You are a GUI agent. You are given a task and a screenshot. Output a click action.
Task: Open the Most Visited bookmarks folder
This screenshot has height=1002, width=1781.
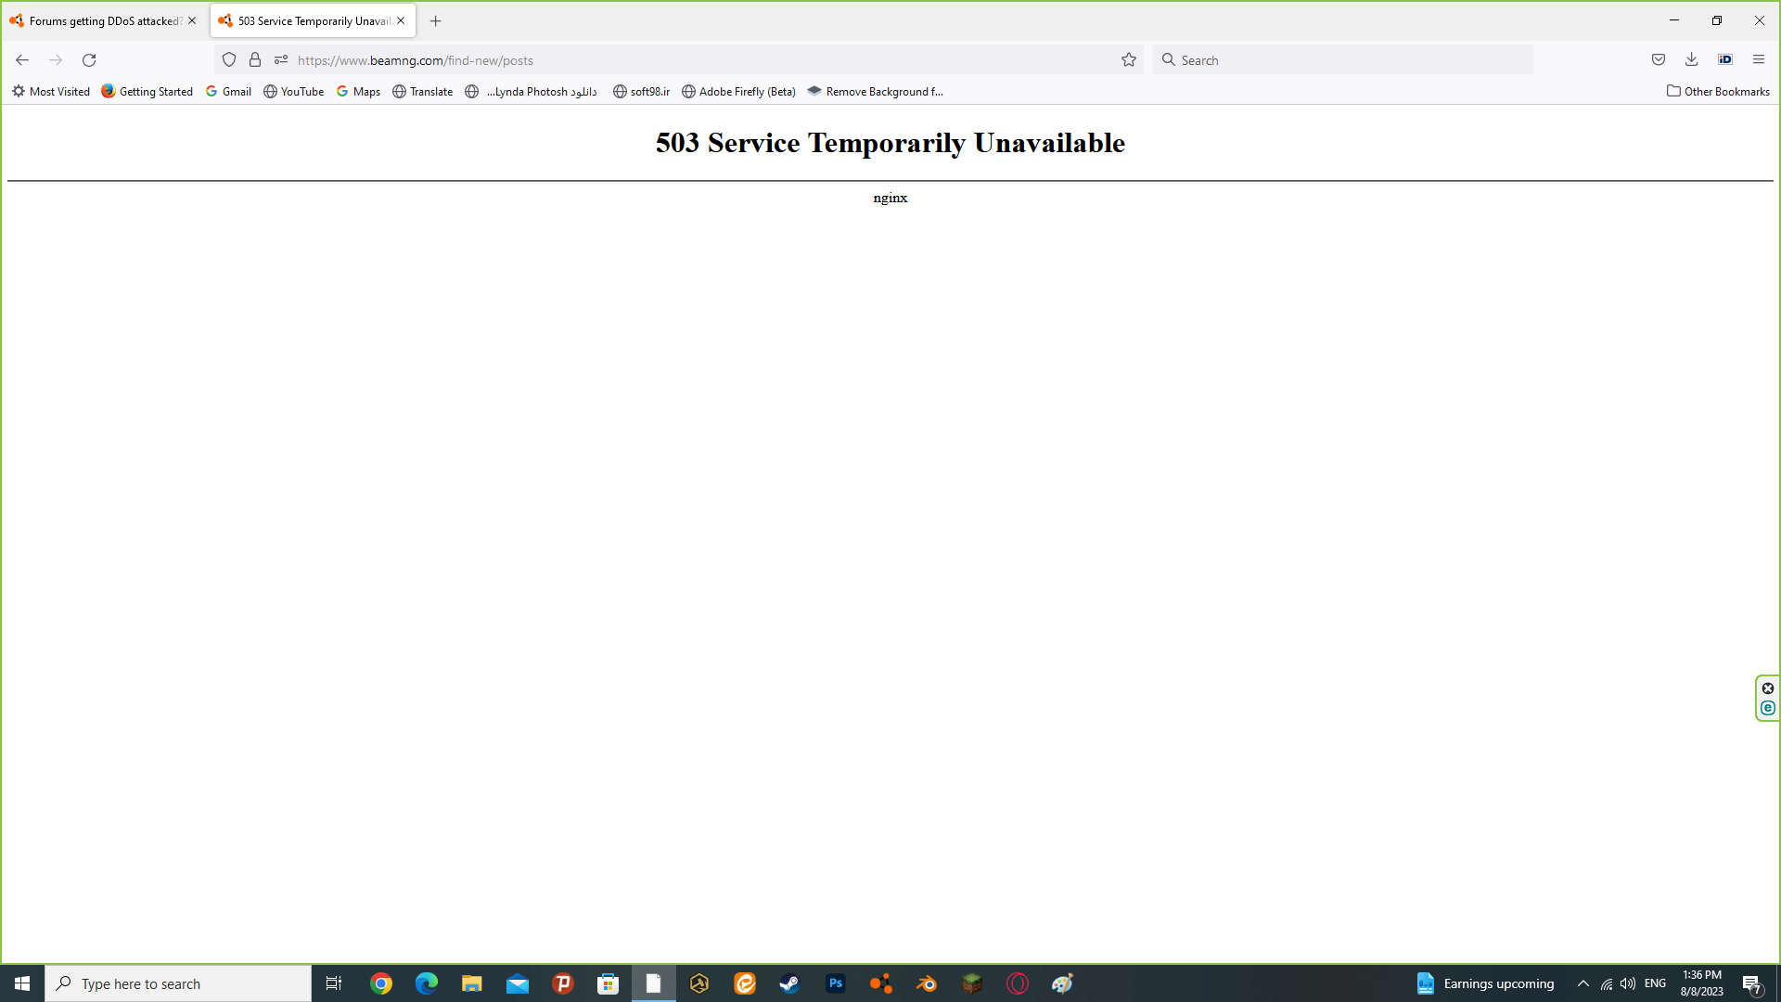[50, 92]
